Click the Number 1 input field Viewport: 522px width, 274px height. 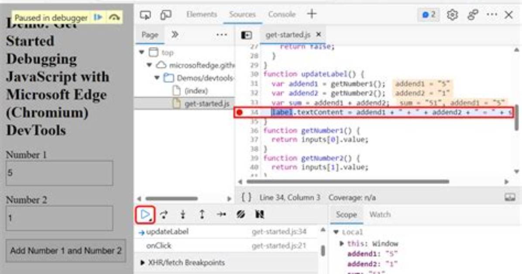click(59, 173)
